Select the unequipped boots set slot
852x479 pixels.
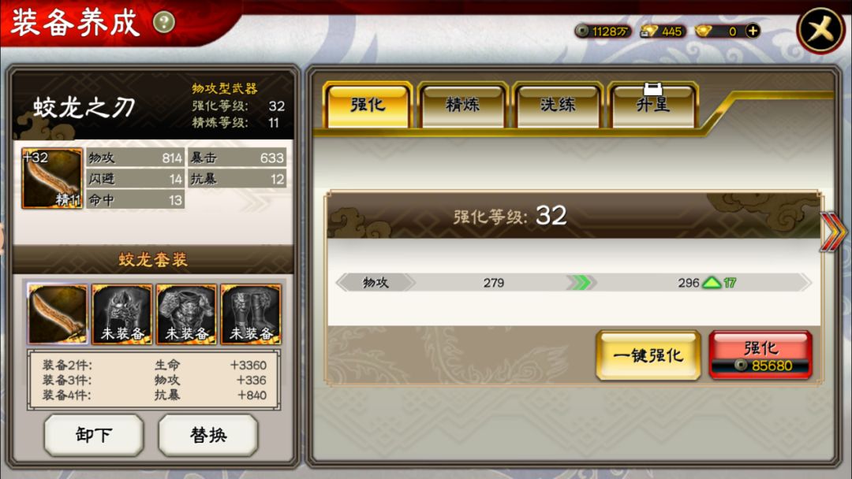pos(251,314)
